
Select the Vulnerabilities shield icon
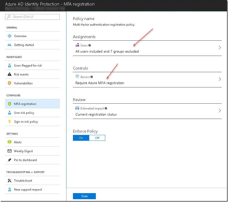(x=9, y=83)
